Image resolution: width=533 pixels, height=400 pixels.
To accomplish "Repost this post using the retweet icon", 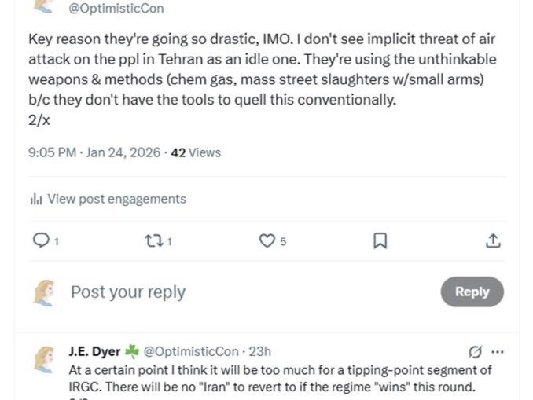I will click(x=153, y=241).
